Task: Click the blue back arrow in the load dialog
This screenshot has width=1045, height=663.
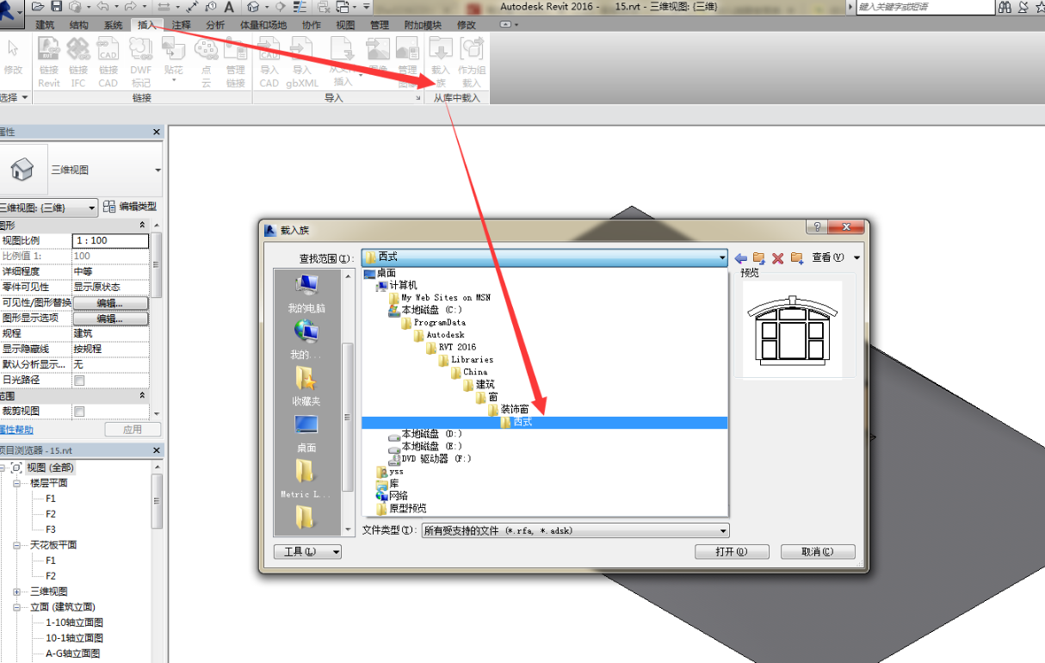Action: [740, 258]
